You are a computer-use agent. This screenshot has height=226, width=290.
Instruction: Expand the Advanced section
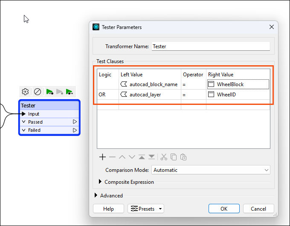point(96,196)
